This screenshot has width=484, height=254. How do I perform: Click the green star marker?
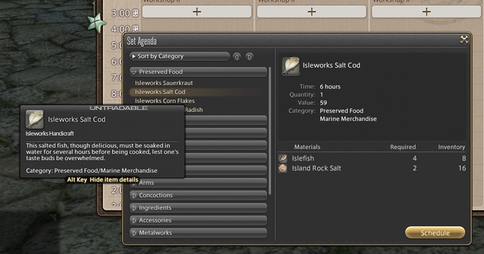96,22
